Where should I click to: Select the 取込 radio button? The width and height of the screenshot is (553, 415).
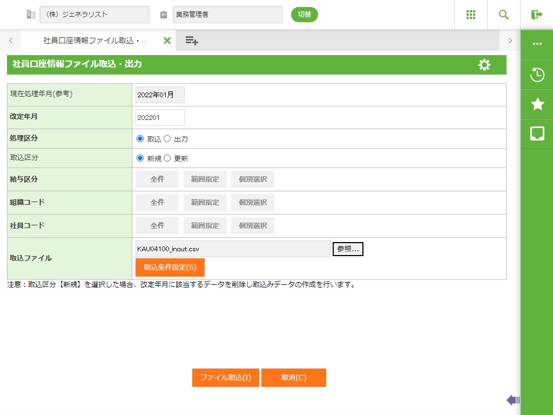coord(140,139)
